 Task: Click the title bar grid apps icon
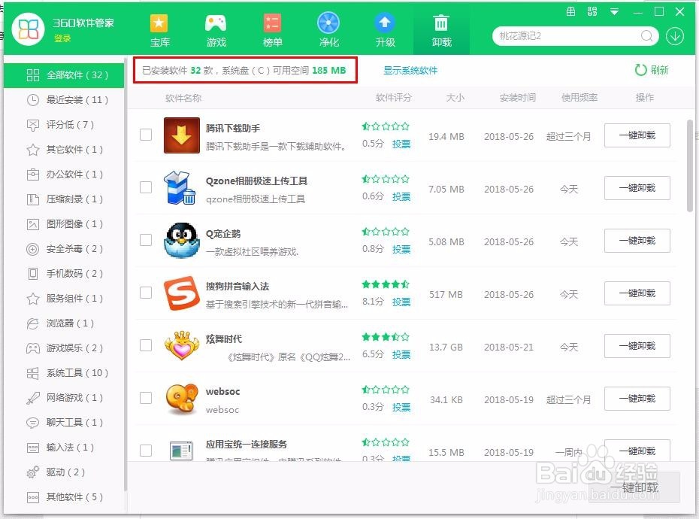(x=592, y=12)
